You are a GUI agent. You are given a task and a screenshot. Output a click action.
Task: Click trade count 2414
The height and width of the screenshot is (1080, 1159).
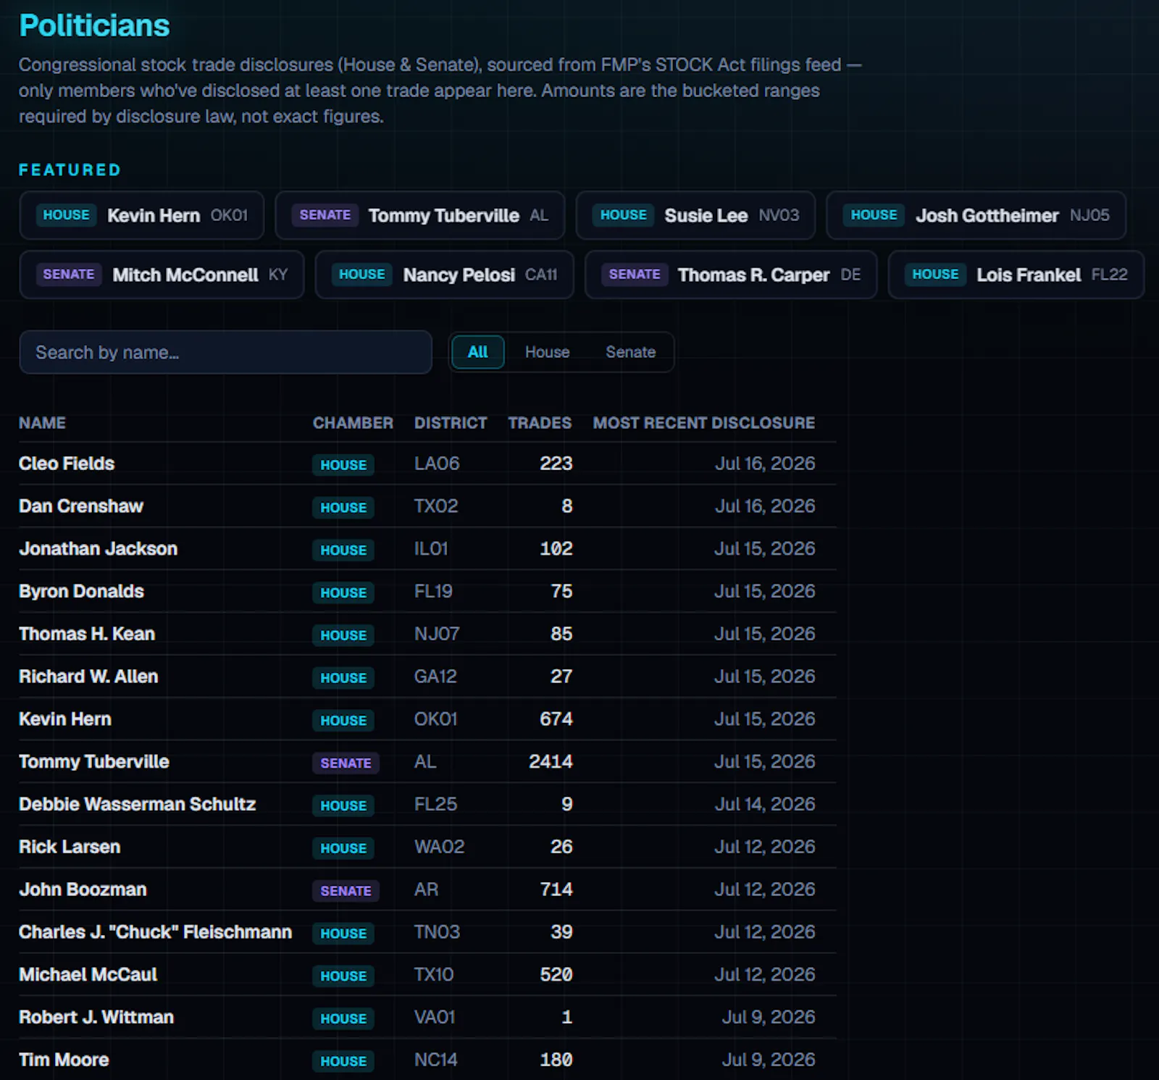coord(551,762)
